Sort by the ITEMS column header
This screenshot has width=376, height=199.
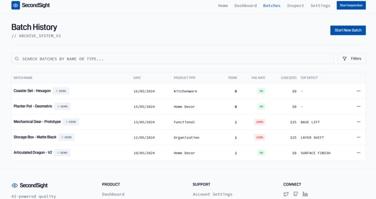pyautogui.click(x=233, y=78)
